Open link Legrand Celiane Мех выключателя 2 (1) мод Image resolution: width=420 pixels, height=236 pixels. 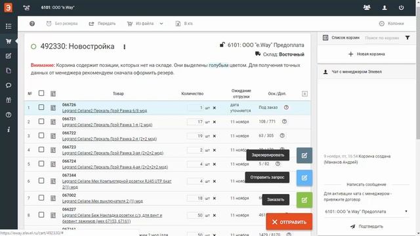[x=102, y=201]
